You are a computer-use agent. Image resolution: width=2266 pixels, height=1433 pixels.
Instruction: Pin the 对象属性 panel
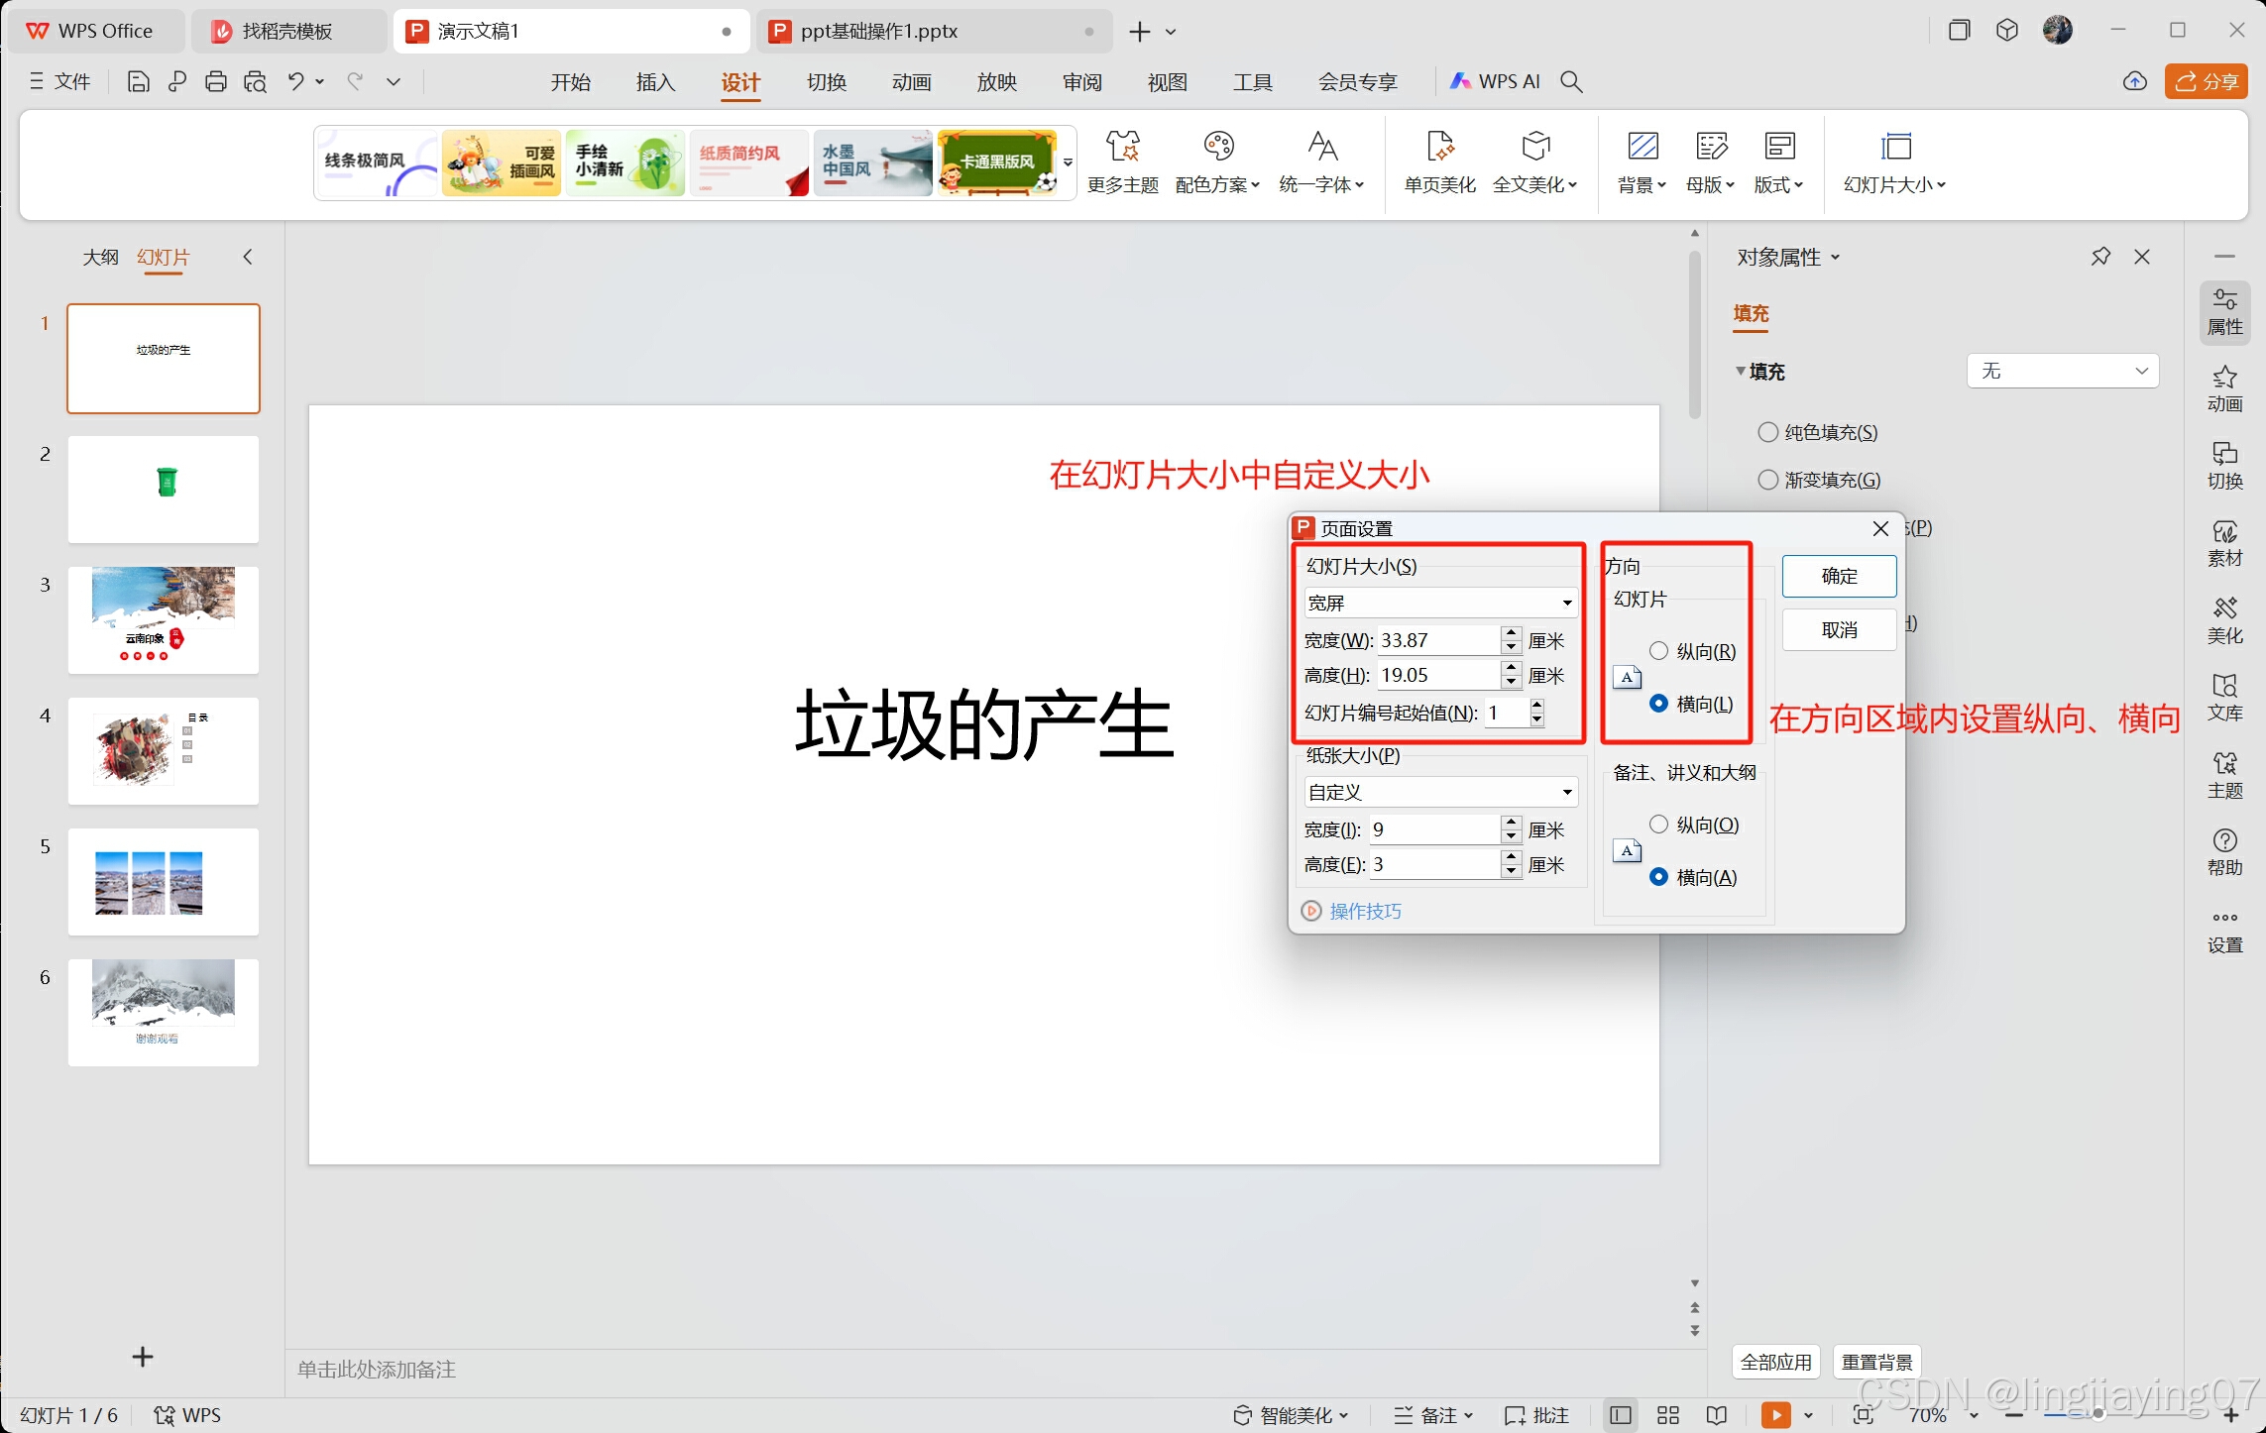tap(2099, 258)
